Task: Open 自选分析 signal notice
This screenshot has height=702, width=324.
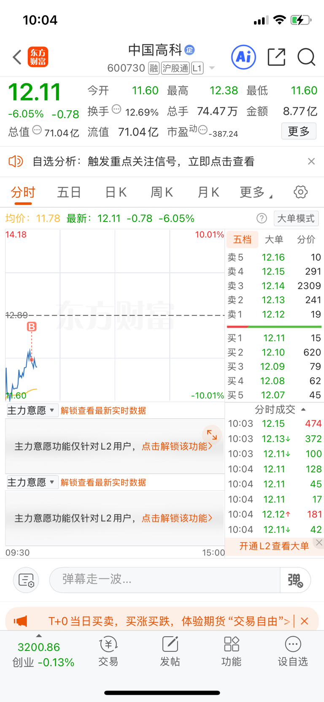Action: [143, 161]
